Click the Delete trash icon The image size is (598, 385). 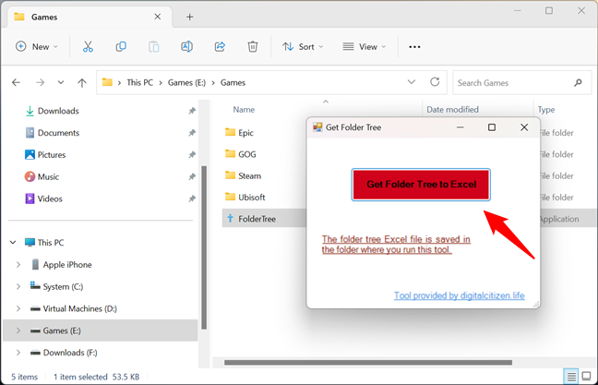[x=253, y=46]
